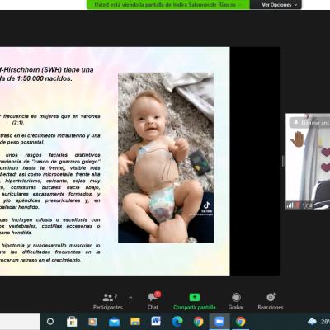Select the active Zoom icon on the taskbar
330x330 pixels.
click(x=219, y=321)
